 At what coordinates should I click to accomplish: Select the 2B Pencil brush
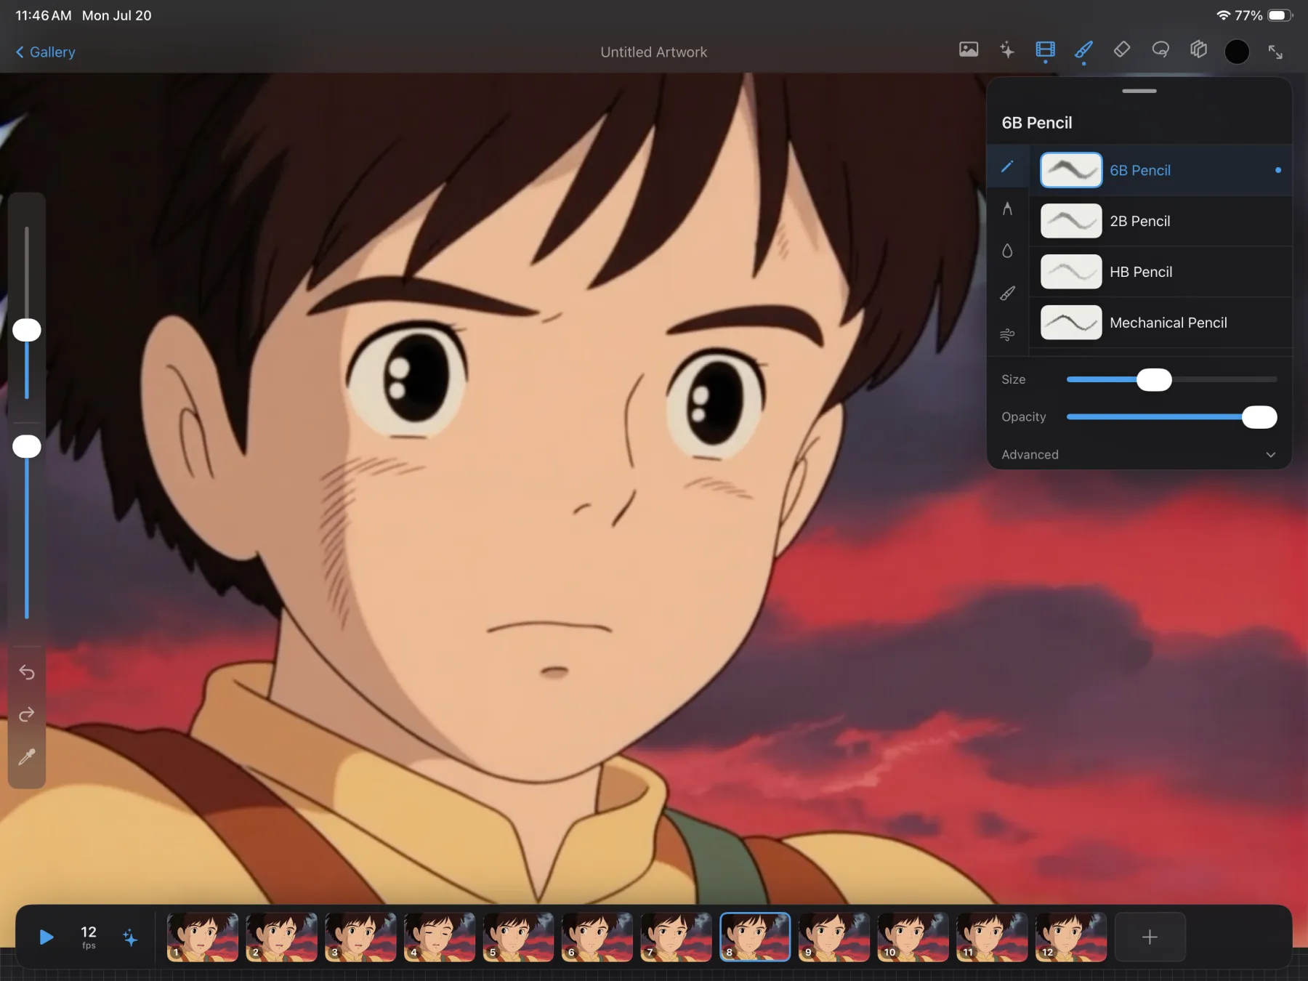point(1160,221)
